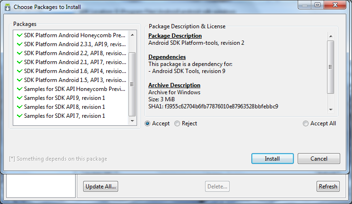Click green checkmark beside Samples for SDK API 8
The height and width of the screenshot is (204, 352).
click(x=19, y=107)
